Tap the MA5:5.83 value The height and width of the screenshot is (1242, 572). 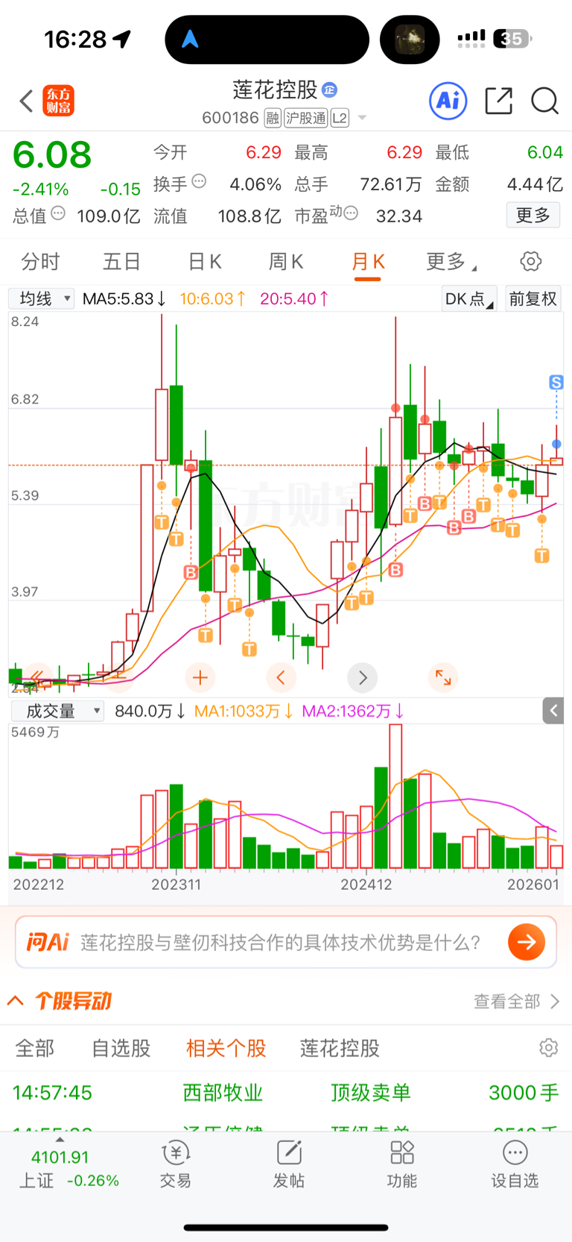124,299
